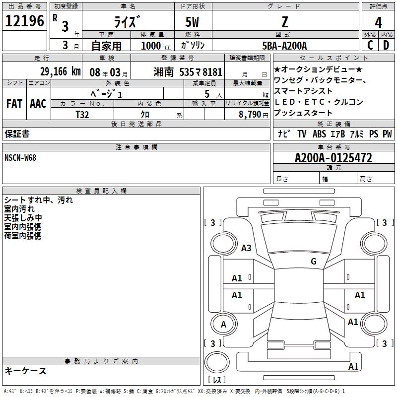The image size is (397, 397).
Task: Click the inspector note 室内内張傷
Action: click(x=22, y=227)
